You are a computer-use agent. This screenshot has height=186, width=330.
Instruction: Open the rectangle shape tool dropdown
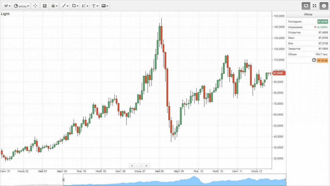tap(75, 6)
